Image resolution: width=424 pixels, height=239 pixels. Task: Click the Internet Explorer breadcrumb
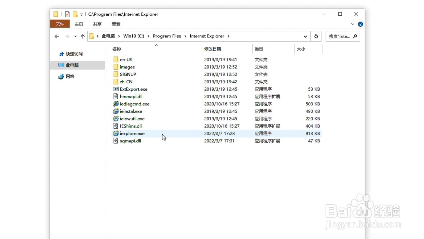[x=207, y=36]
